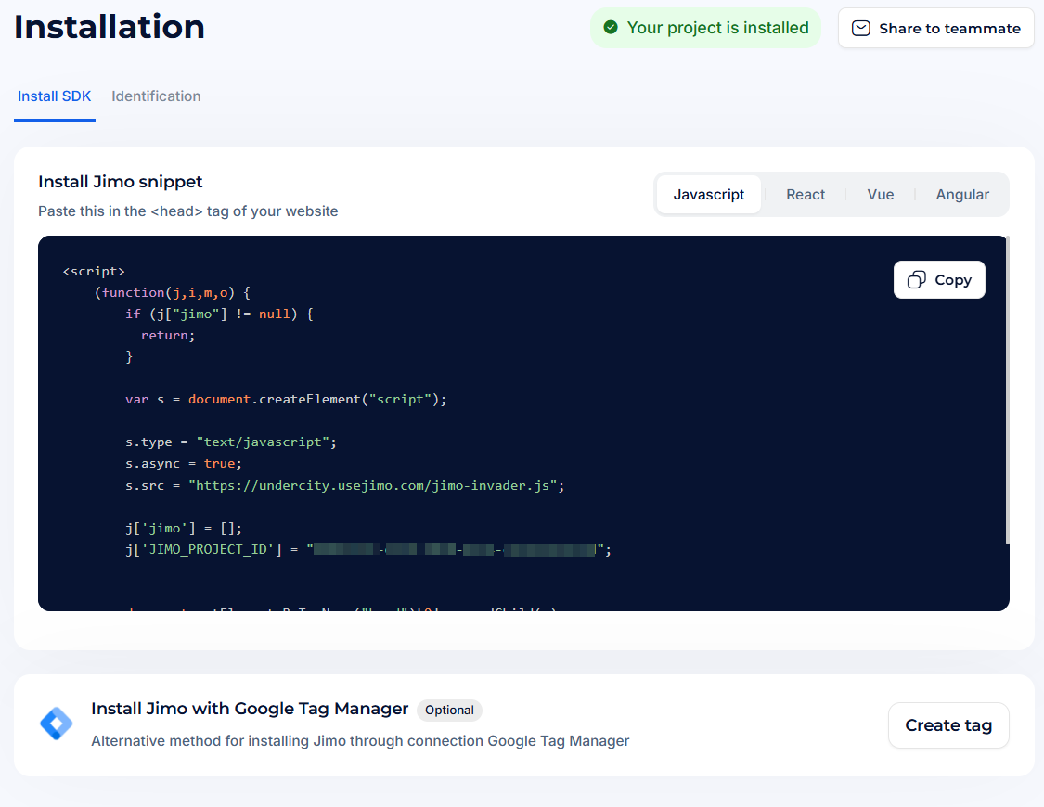Image resolution: width=1044 pixels, height=807 pixels.
Task: Switch snippet to Angular
Action: tap(962, 195)
